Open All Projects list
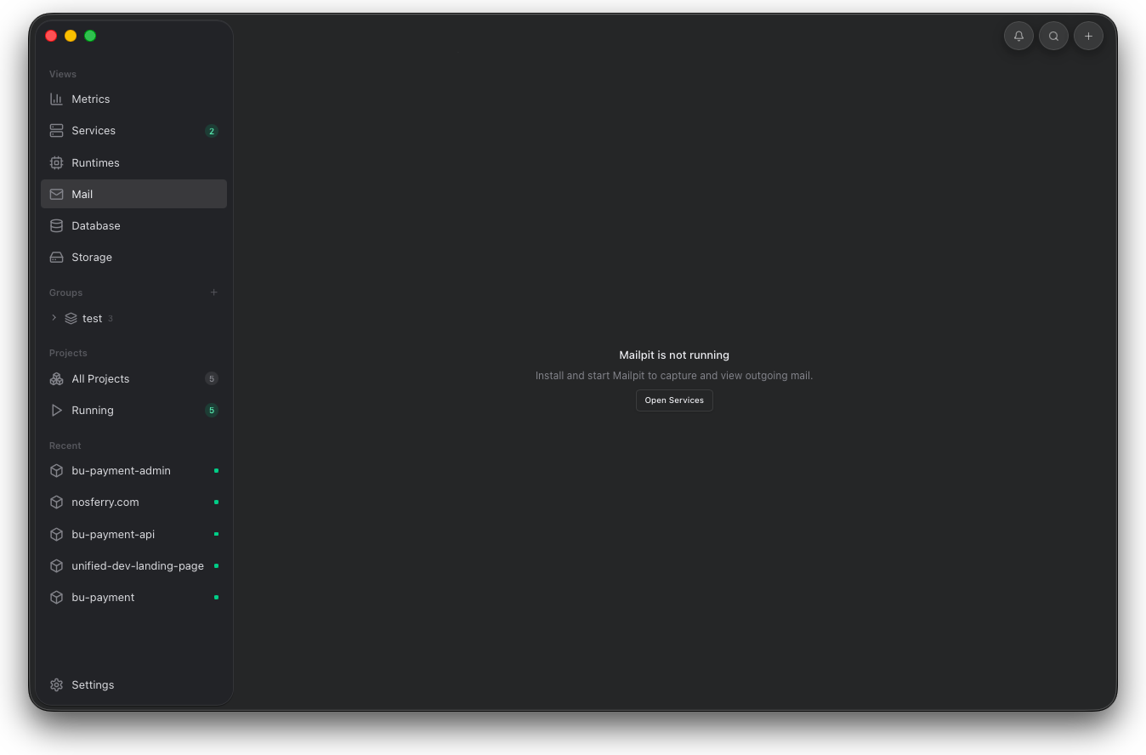Viewport: 1146px width, 755px height. click(x=133, y=378)
